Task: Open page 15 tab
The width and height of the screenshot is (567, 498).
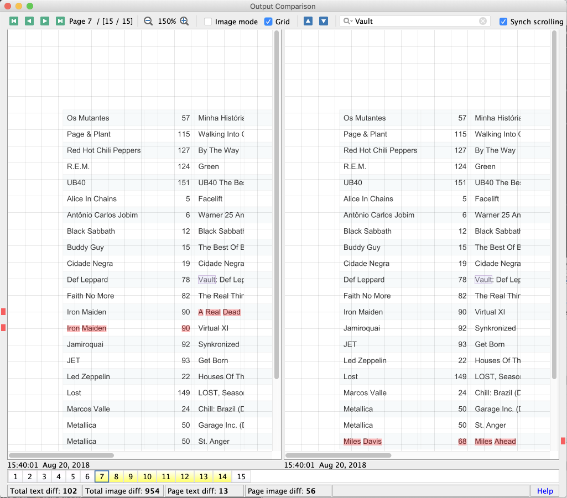Action: click(x=241, y=476)
